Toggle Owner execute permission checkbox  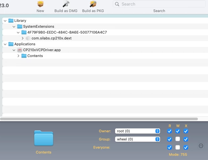coord(186,131)
